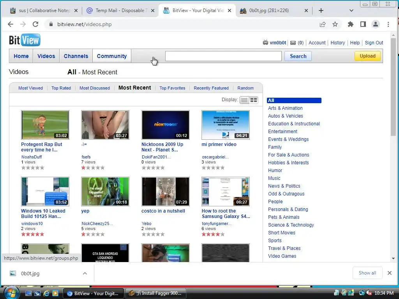Bookmark this page with the star icon
Image resolution: width=399 pixels, height=299 pixels.
335,24
